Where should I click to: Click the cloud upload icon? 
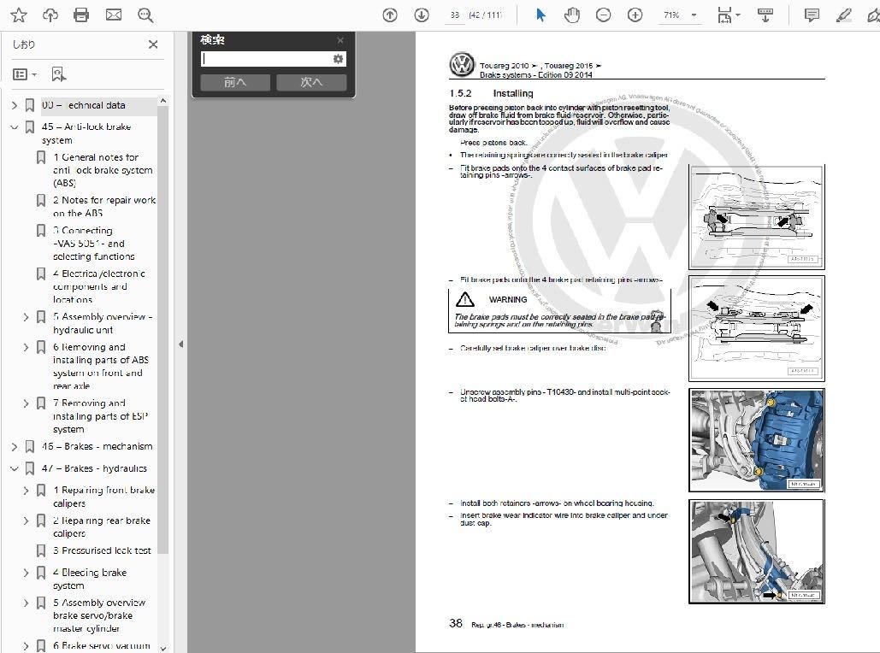coord(50,15)
